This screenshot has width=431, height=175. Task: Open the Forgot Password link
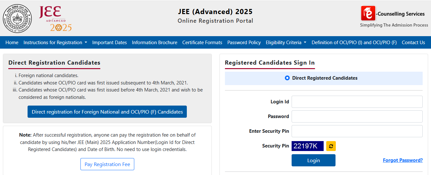[x=402, y=160]
